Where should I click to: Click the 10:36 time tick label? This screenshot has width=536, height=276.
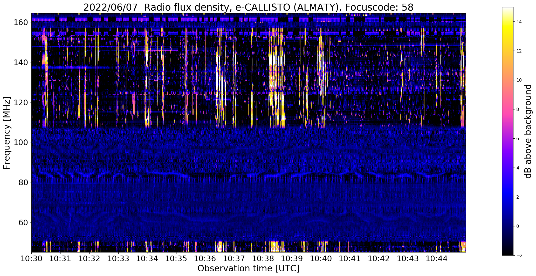tap(205, 258)
